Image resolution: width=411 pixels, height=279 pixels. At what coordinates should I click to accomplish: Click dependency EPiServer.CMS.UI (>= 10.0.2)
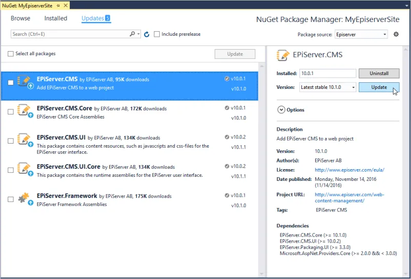point(310,241)
